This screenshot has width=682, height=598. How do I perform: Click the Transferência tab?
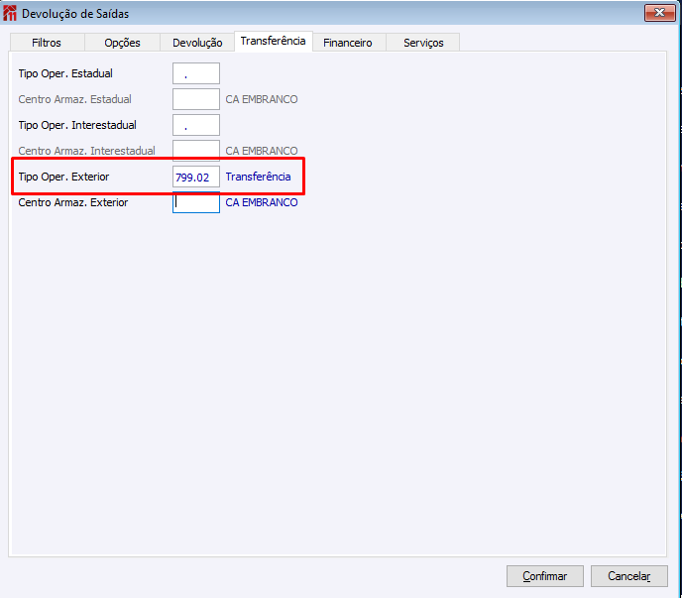point(274,42)
